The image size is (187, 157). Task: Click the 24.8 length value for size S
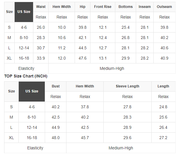(163, 107)
